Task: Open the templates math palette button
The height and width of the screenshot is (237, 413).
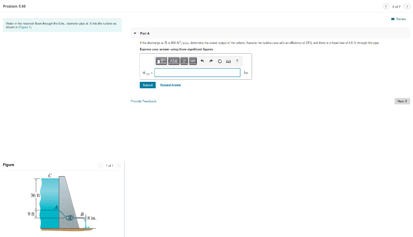Action: (x=161, y=61)
